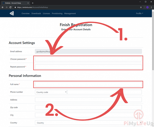Go to the Overview page
Viewport: 154px width, 127px height.
(x=25, y=13)
